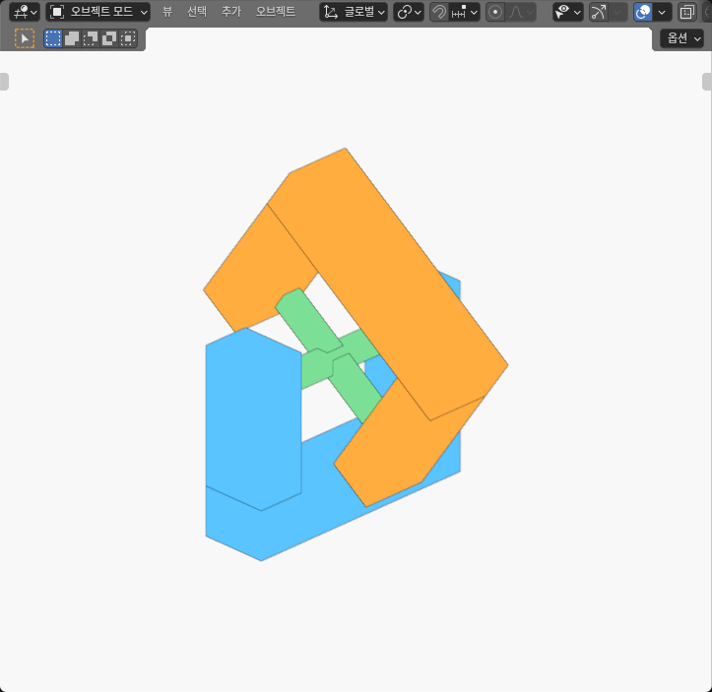The height and width of the screenshot is (692, 712).
Task: Select the Select Box tool icon
Action: (x=25, y=38)
